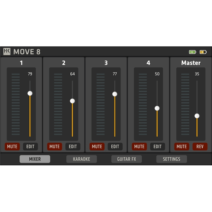The height and width of the screenshot is (212, 212).
Task: Open the GUITAR FX tab
Action: pyautogui.click(x=126, y=159)
